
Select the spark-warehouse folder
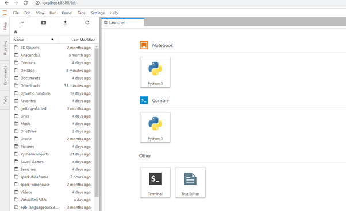pyautogui.click(x=52, y=185)
